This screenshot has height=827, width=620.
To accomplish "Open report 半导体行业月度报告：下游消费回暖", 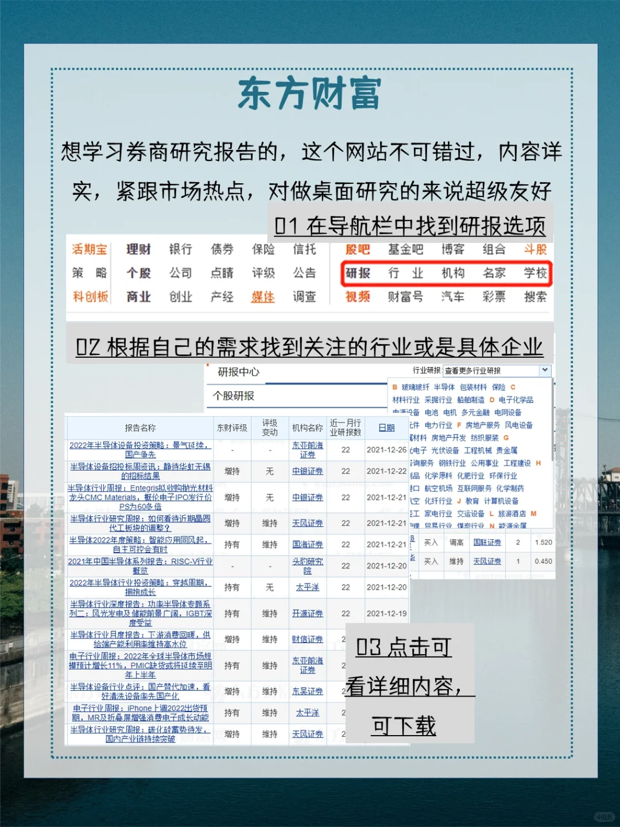I will [x=141, y=639].
